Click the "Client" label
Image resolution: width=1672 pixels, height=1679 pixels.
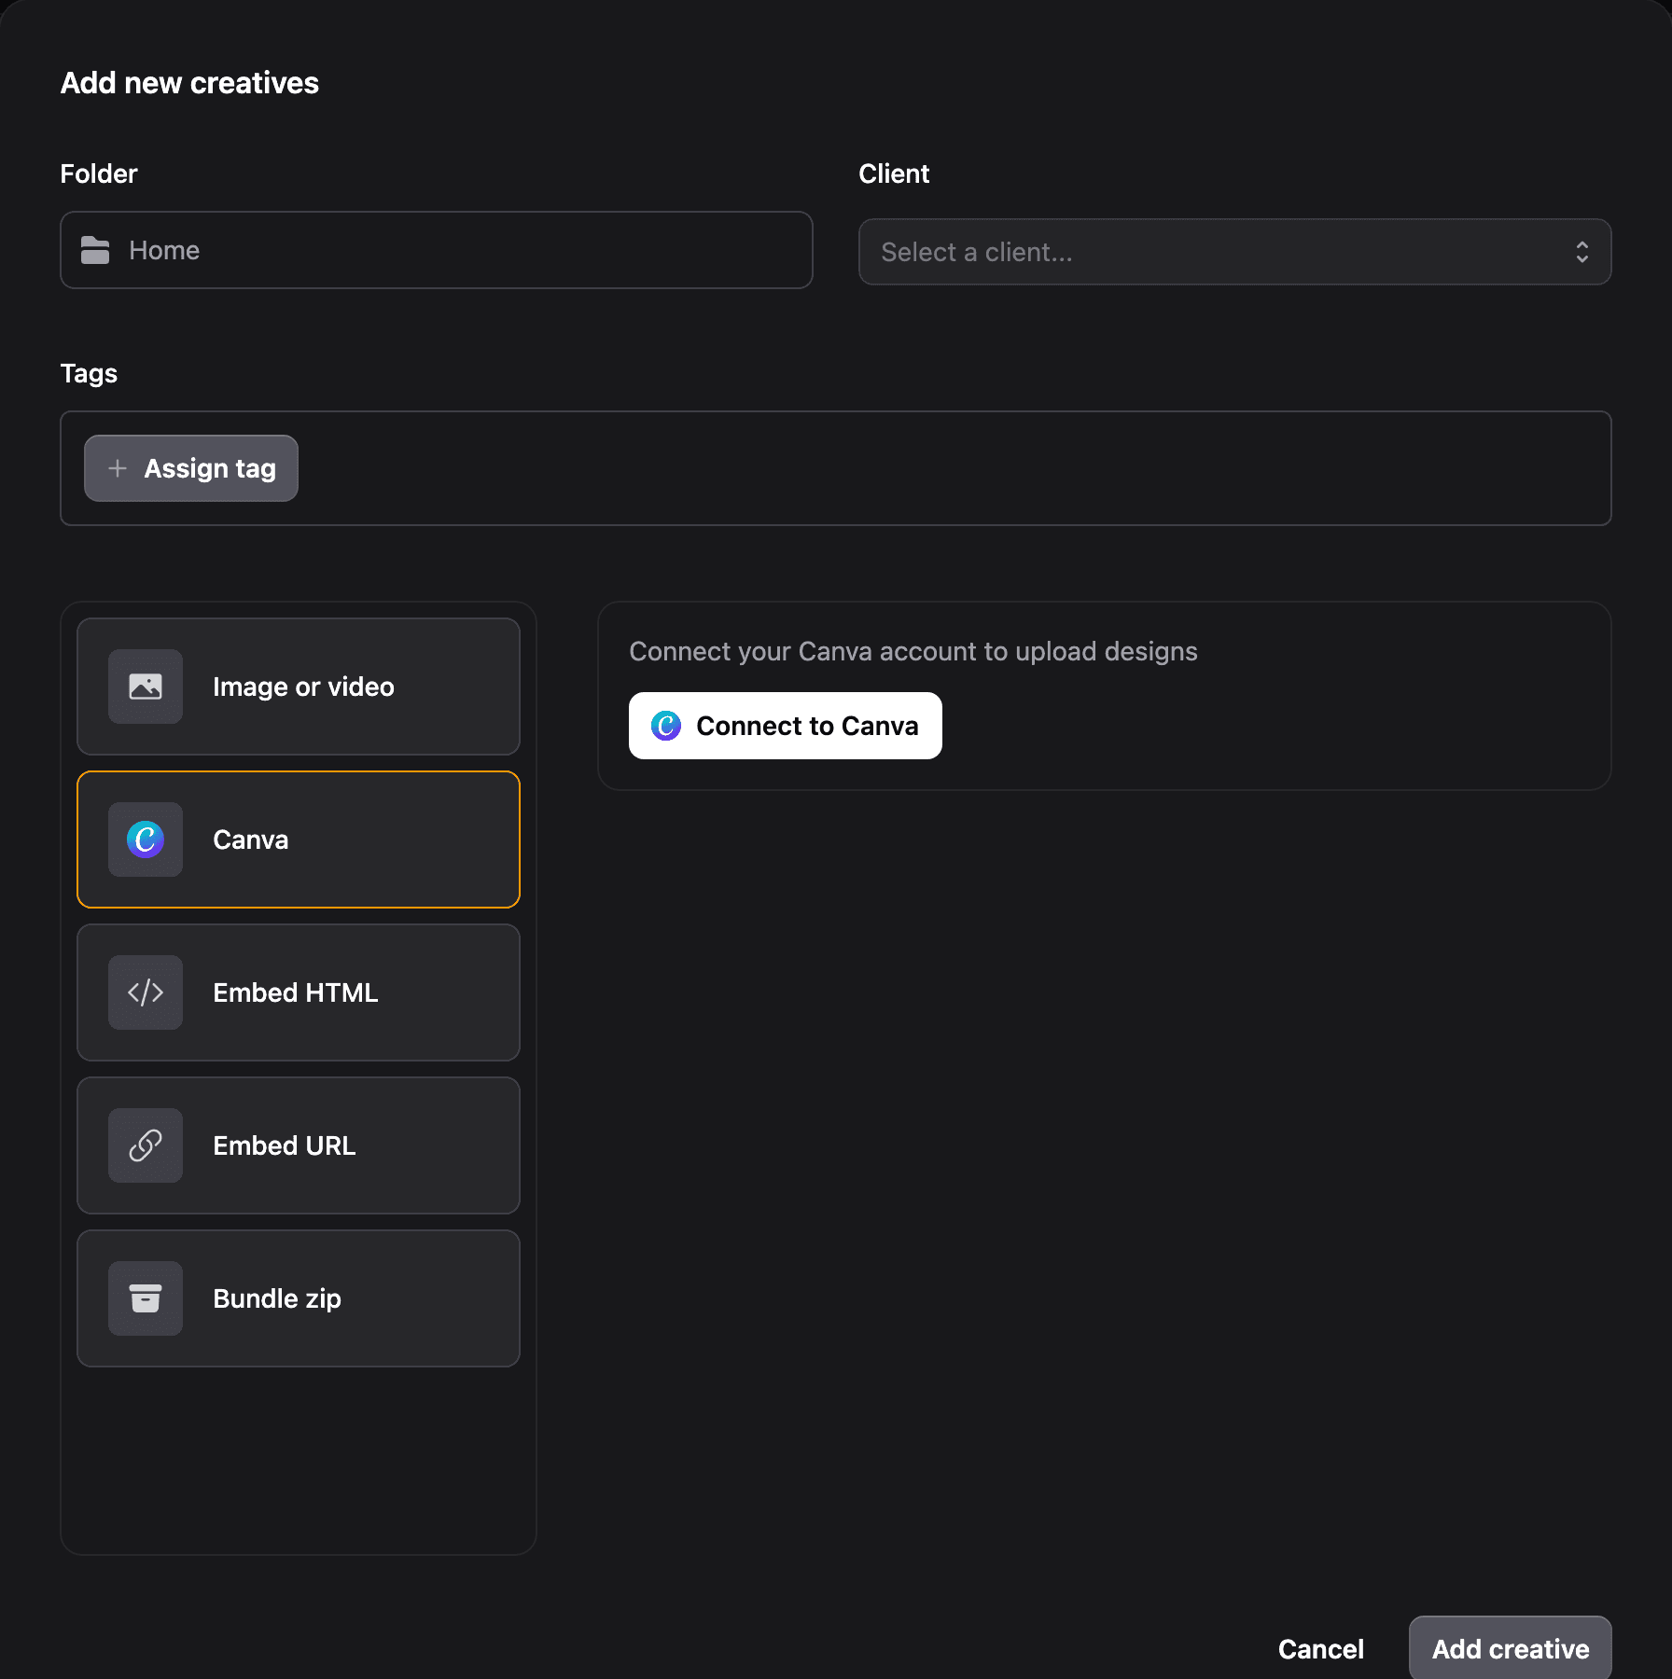894,173
